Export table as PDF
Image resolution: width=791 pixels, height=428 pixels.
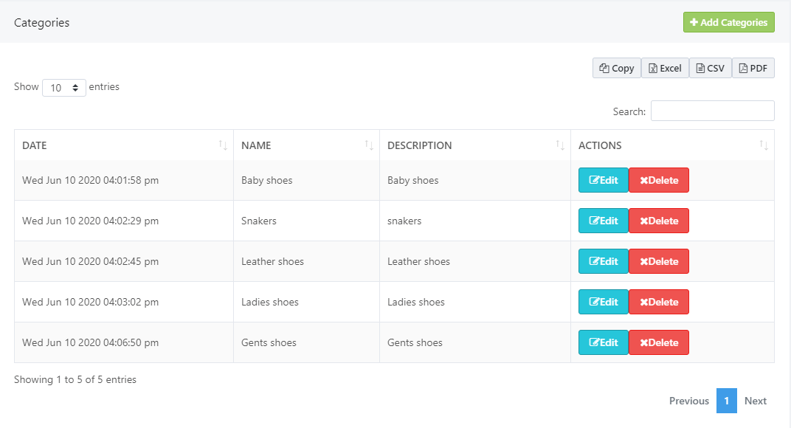[753, 68]
